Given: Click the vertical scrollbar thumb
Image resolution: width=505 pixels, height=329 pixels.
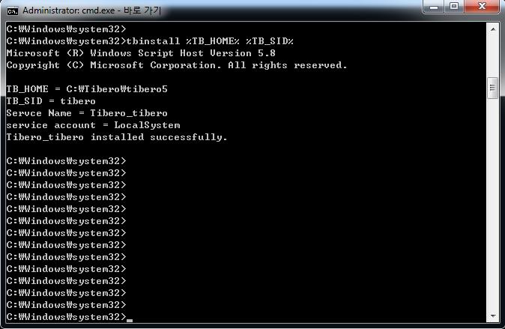Looking at the screenshot, I should click(492, 88).
